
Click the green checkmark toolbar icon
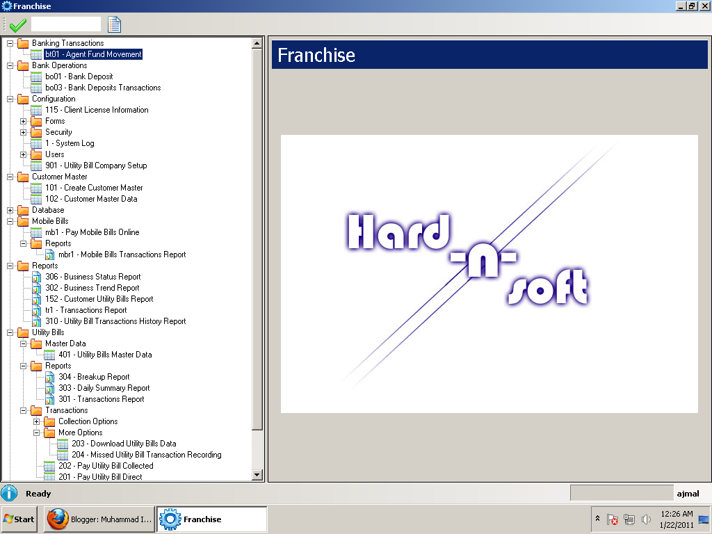pyautogui.click(x=17, y=24)
